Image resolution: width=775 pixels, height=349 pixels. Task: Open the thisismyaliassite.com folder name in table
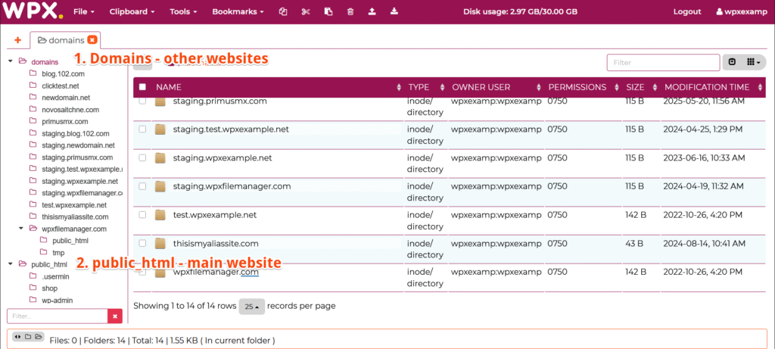[x=216, y=243]
